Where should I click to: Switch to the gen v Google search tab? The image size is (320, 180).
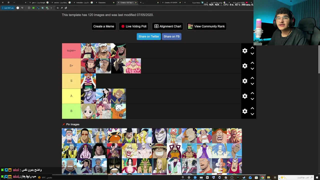pos(38,2)
